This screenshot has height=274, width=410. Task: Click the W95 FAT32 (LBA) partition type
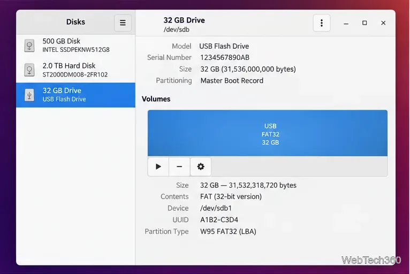pyautogui.click(x=228, y=231)
